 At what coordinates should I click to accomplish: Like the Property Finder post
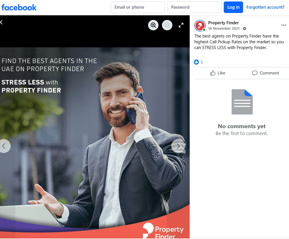[x=218, y=73]
